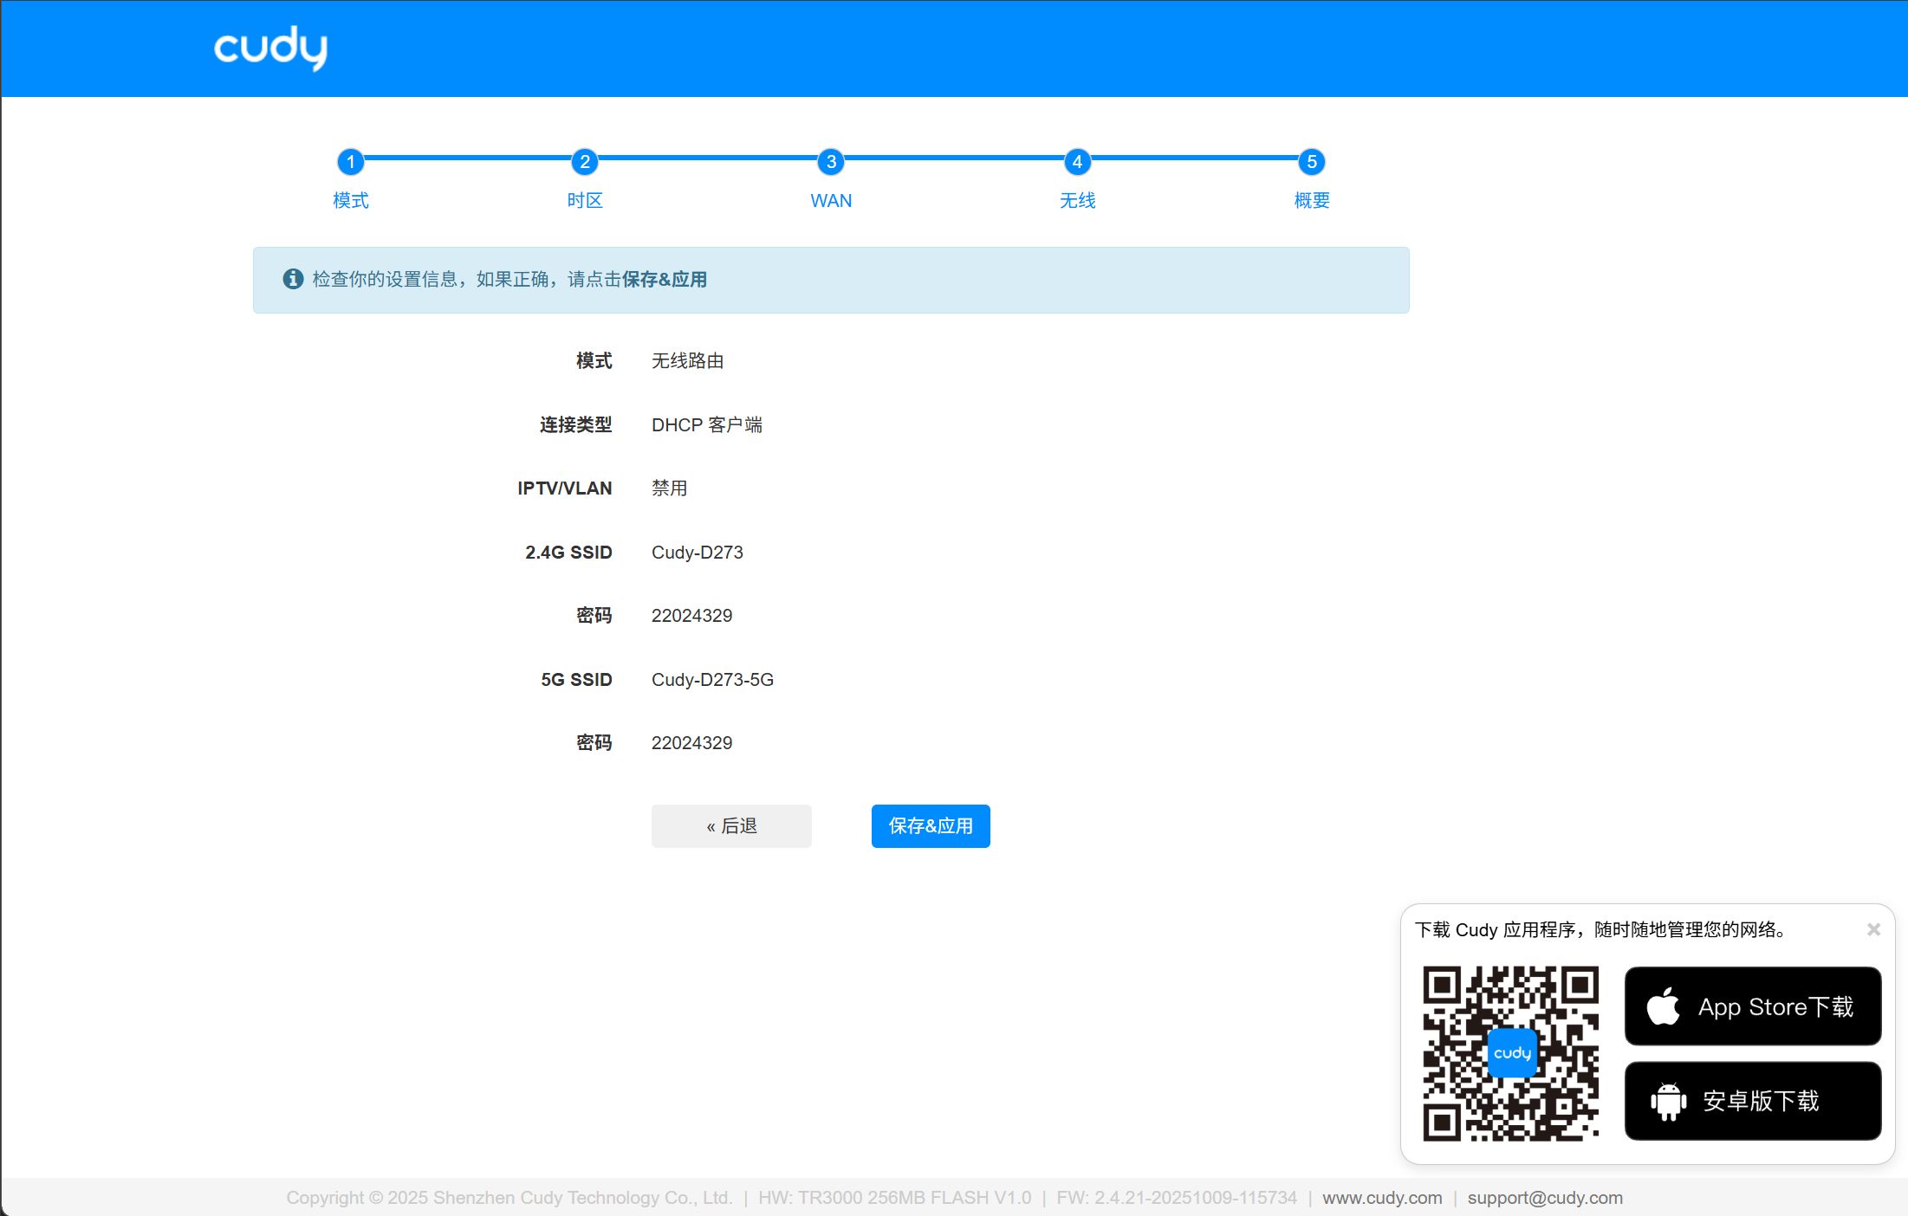
Task: Click the DHCP 客户端 connection type value
Action: tap(707, 425)
